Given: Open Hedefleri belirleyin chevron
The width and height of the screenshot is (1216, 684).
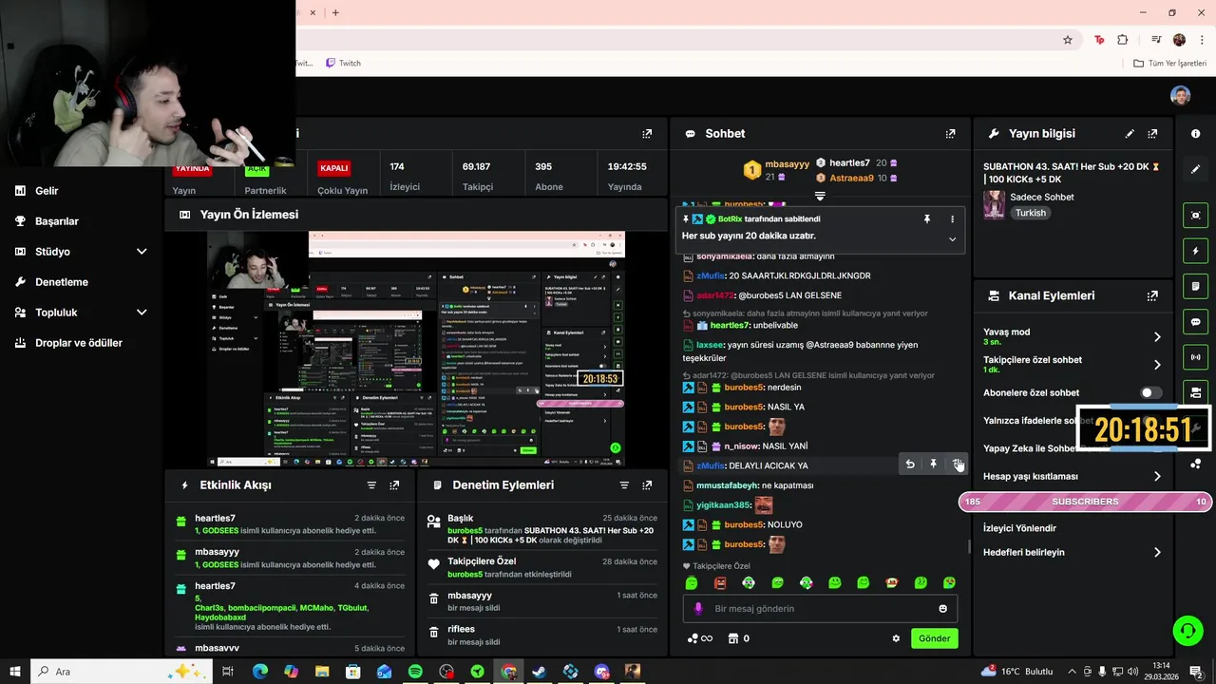Looking at the screenshot, I should (x=1157, y=552).
